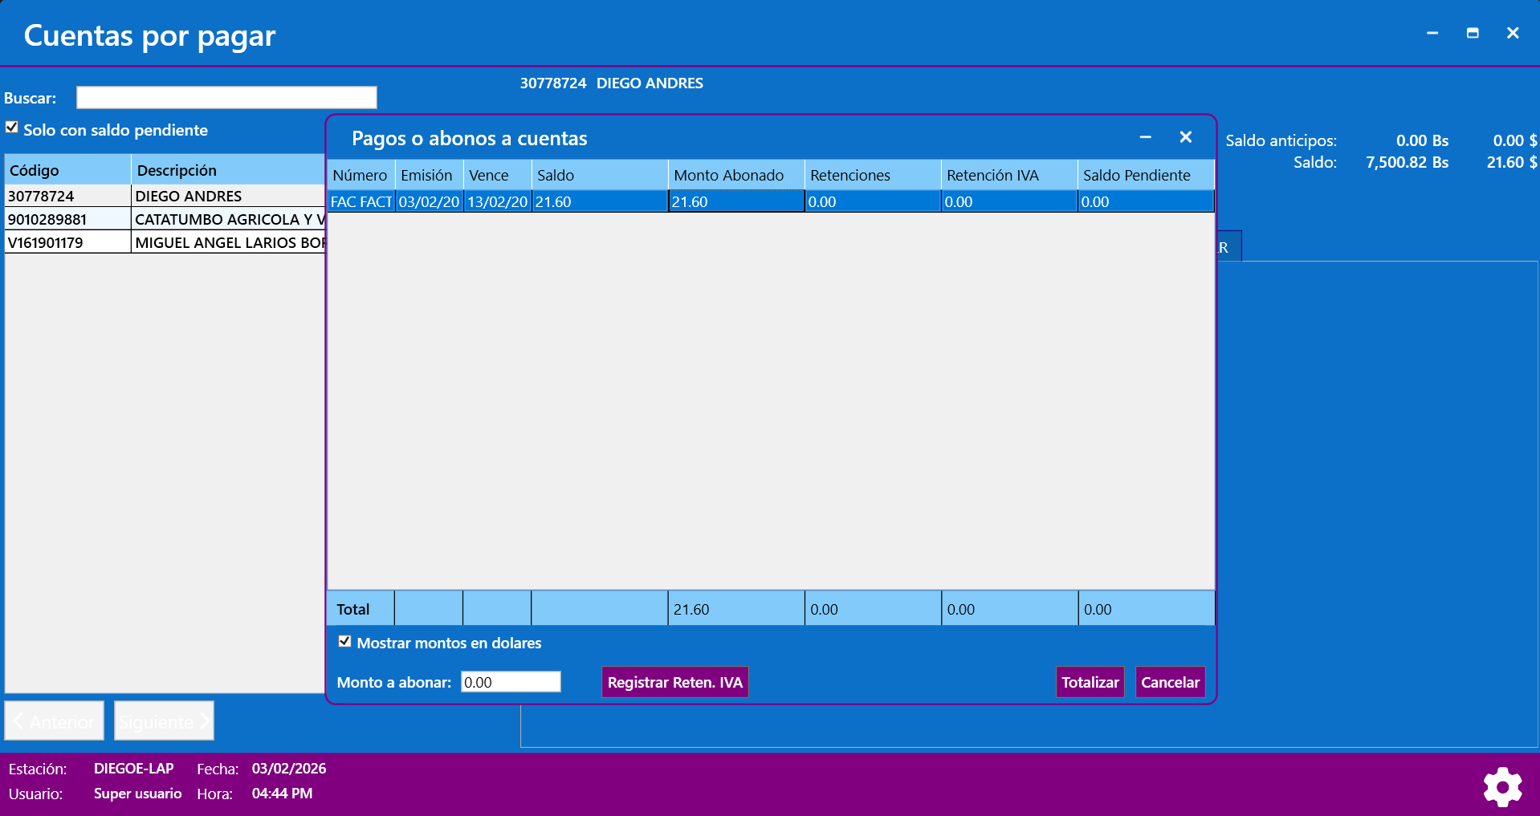The width and height of the screenshot is (1540, 816).
Task: Sort by the Saldo Pendiente column header
Action: (1144, 175)
